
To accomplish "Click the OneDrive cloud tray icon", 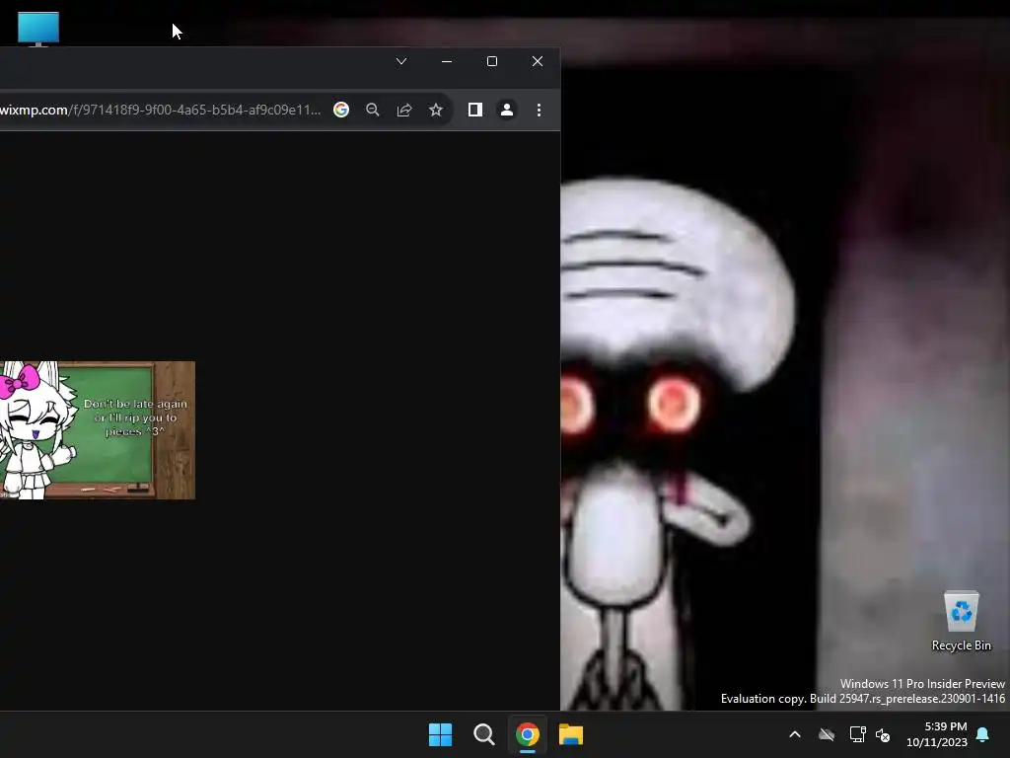I will (x=827, y=734).
